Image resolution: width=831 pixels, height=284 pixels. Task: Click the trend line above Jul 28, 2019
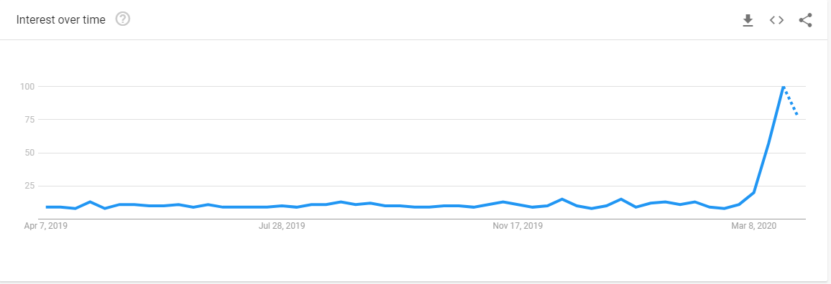pos(281,207)
